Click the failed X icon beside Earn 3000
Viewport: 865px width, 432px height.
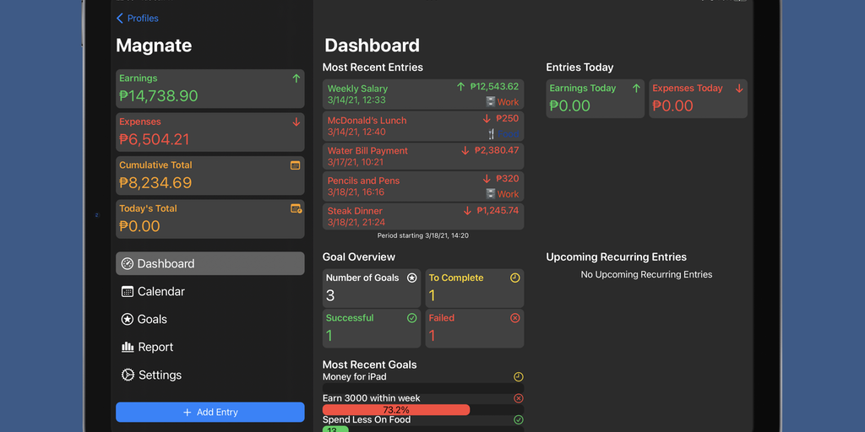point(519,398)
